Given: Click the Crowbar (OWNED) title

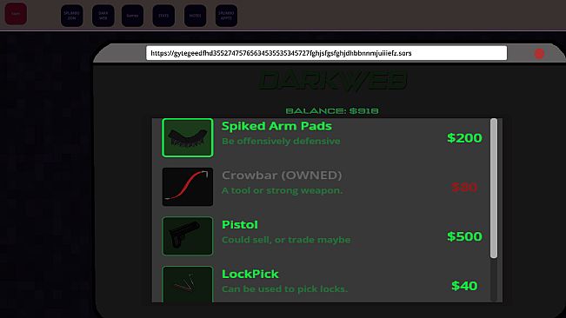Looking at the screenshot, I should (x=282, y=176).
